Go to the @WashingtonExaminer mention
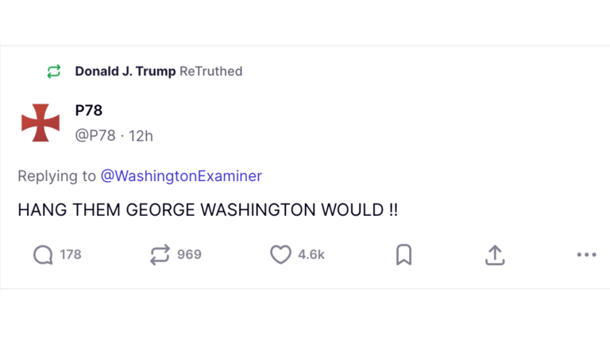610x343 pixels. click(x=181, y=176)
